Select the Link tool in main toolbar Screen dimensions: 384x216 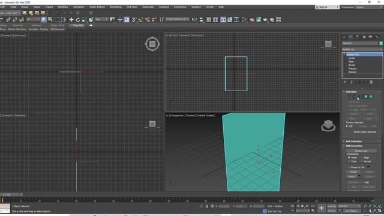click(x=8, y=20)
